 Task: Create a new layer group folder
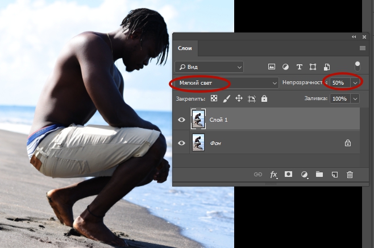click(319, 174)
